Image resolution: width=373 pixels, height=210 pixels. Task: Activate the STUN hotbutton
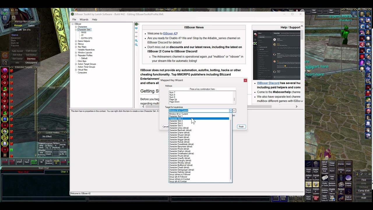point(349,171)
